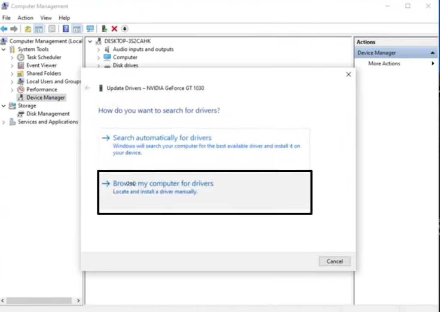Expand the Performance node
The width and height of the screenshot is (440, 312).
(x=12, y=90)
